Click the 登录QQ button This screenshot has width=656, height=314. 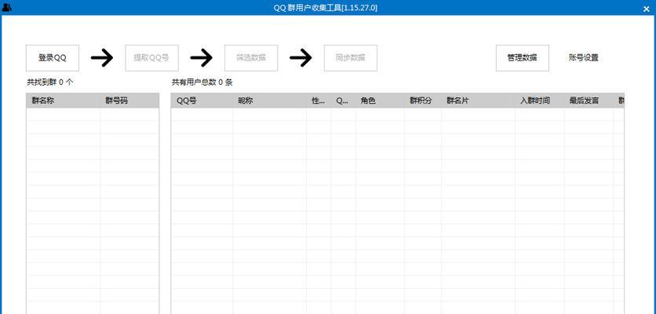[53, 58]
